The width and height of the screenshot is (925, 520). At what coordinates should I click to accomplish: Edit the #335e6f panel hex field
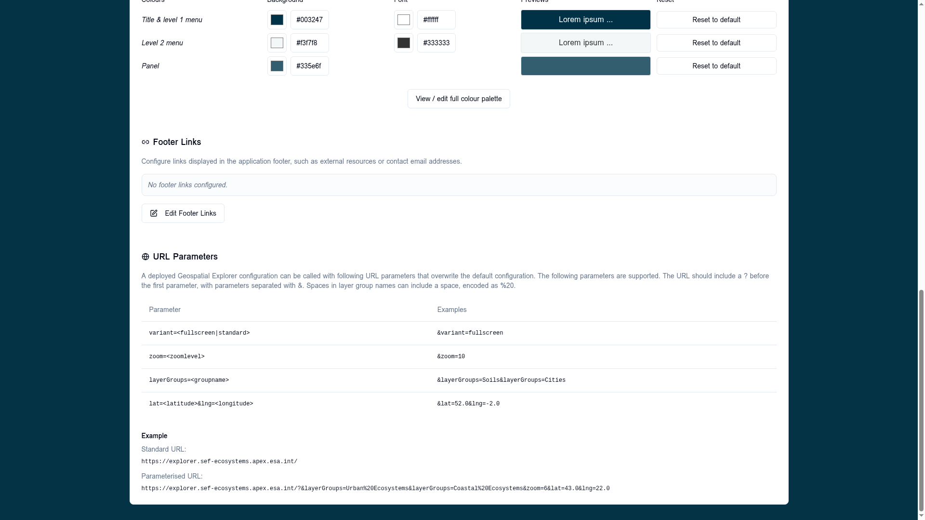310,66
